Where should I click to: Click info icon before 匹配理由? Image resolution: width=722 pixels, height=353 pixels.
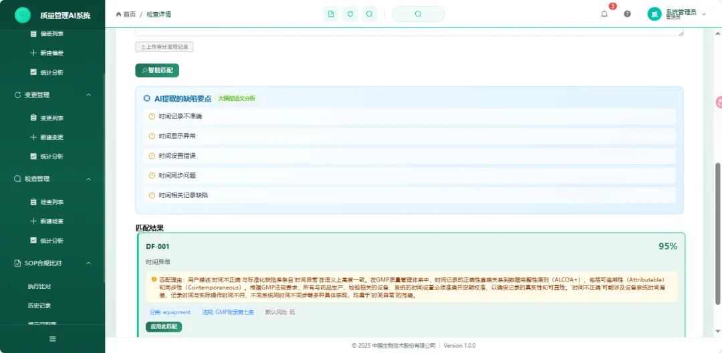pyautogui.click(x=154, y=279)
